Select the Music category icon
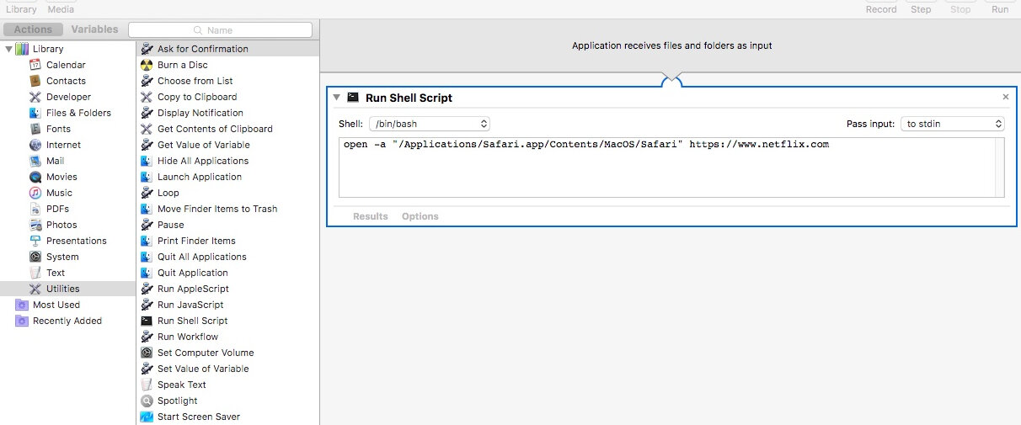Viewport: 1021px width, 425px height. click(35, 193)
